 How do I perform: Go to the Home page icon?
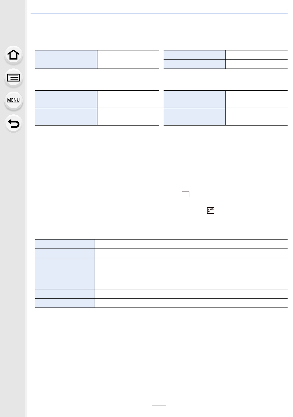click(x=13, y=55)
